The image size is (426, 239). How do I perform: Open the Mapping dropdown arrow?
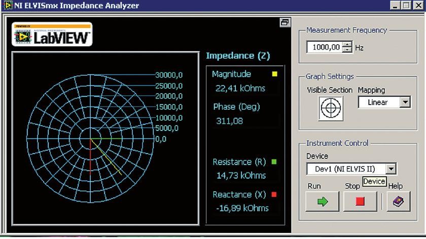[x=405, y=102]
